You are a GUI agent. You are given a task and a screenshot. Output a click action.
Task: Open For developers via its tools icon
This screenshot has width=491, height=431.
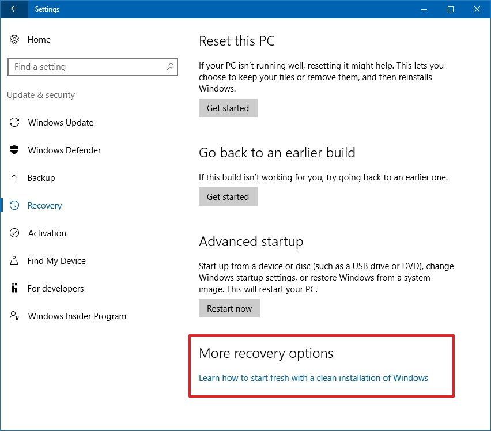tap(14, 288)
